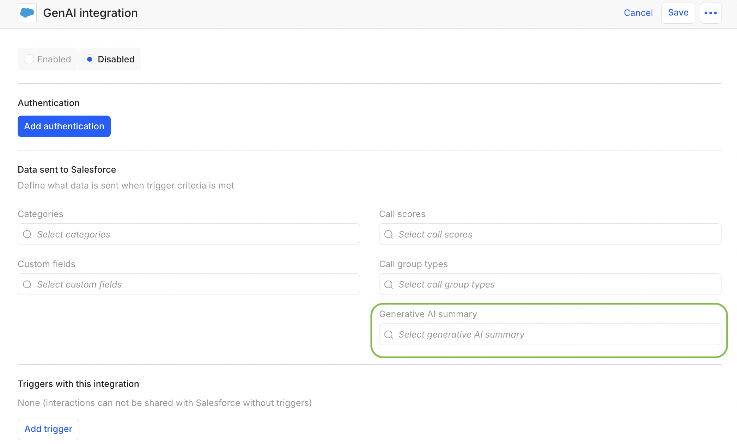The width and height of the screenshot is (737, 444).
Task: Click Data sent to Salesforce heading
Action: tap(67, 169)
